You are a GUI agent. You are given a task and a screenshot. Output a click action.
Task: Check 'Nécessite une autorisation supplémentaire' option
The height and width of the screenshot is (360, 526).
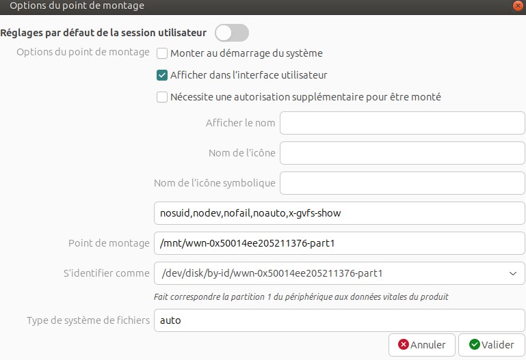(x=162, y=97)
